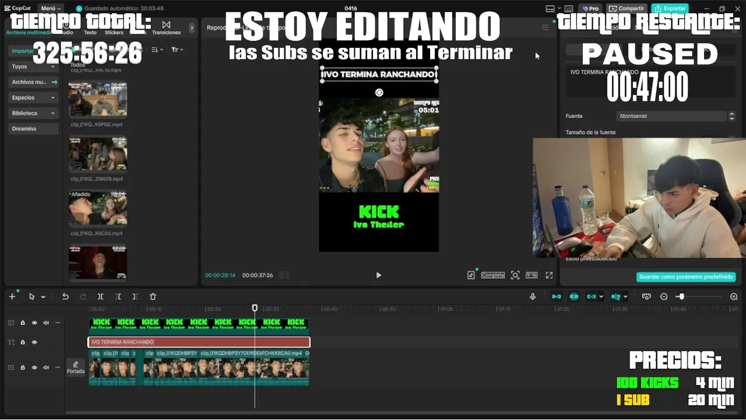Screen dimensions: 746x420
Task: Open the TikTok share icon under the preview
Action: (471, 275)
